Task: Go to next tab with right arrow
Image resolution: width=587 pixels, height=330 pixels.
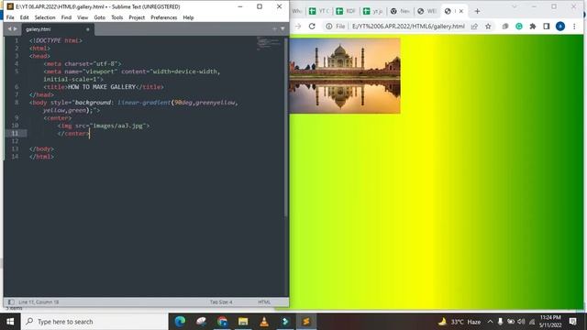Action: [x=16, y=28]
